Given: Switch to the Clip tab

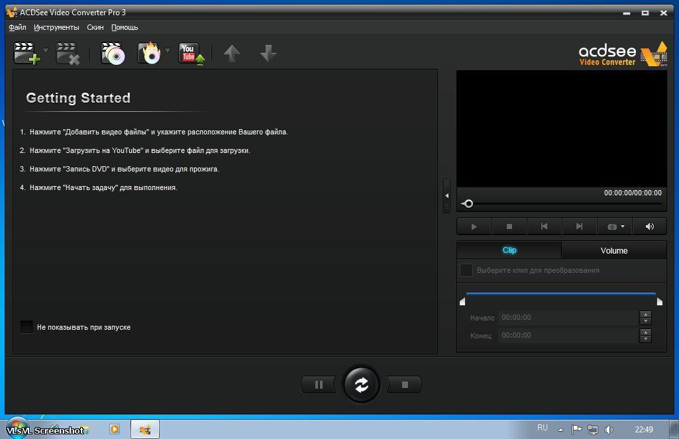Looking at the screenshot, I should tap(509, 250).
